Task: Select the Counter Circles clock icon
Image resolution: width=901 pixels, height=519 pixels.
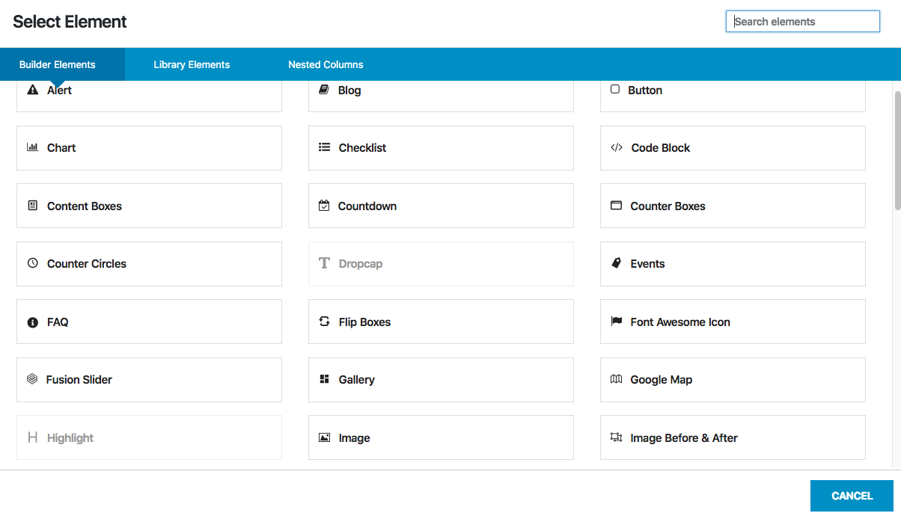Action: pyautogui.click(x=32, y=263)
